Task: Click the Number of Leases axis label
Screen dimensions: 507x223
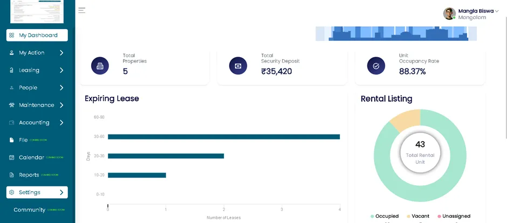Action: [x=224, y=218]
